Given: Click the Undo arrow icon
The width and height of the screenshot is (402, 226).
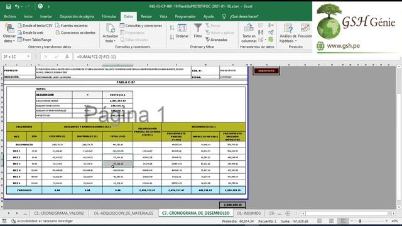Looking at the screenshot, I should 17,6.
